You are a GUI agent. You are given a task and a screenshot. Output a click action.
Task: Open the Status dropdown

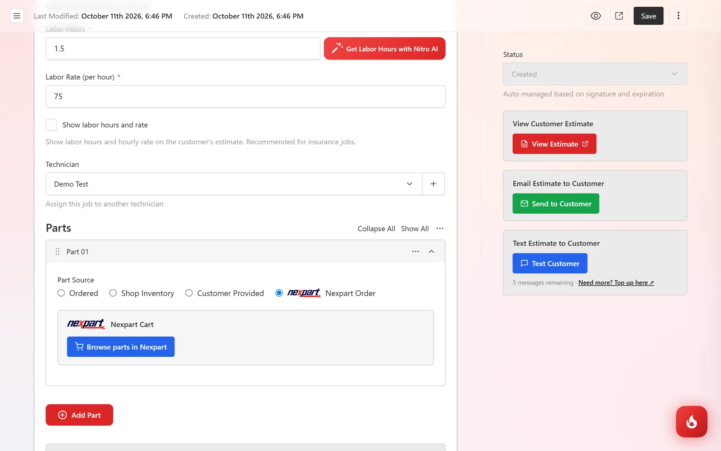(595, 74)
